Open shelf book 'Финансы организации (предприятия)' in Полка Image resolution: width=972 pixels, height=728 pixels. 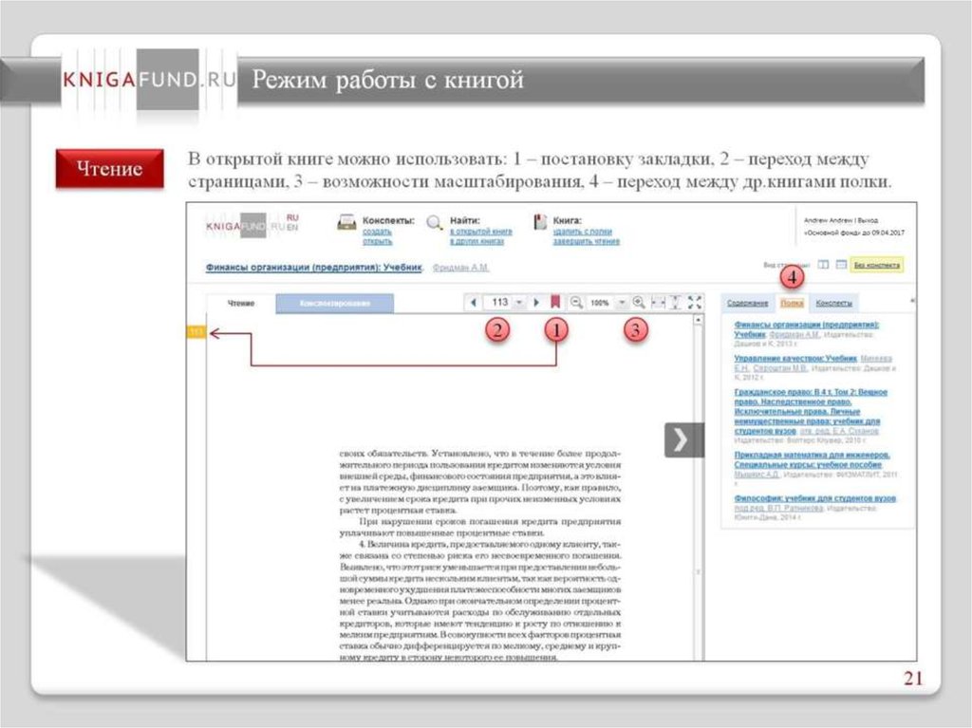pos(806,328)
